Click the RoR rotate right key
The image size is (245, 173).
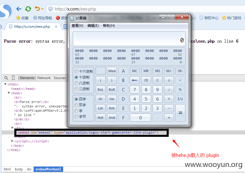click(112, 90)
